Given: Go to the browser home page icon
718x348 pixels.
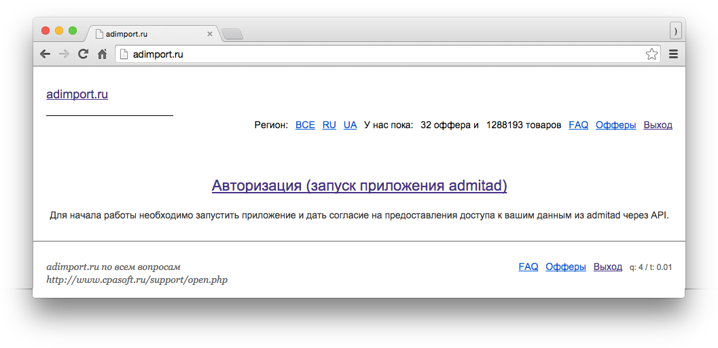Looking at the screenshot, I should 102,54.
